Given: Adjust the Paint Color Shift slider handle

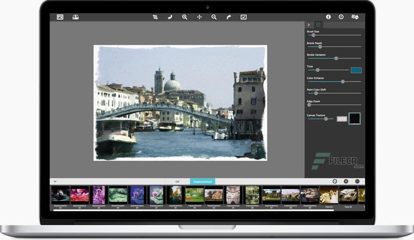Looking at the screenshot, I should 316,93.
